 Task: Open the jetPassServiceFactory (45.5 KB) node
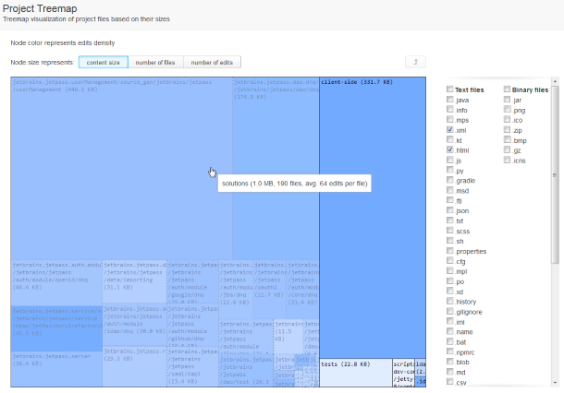point(56,328)
